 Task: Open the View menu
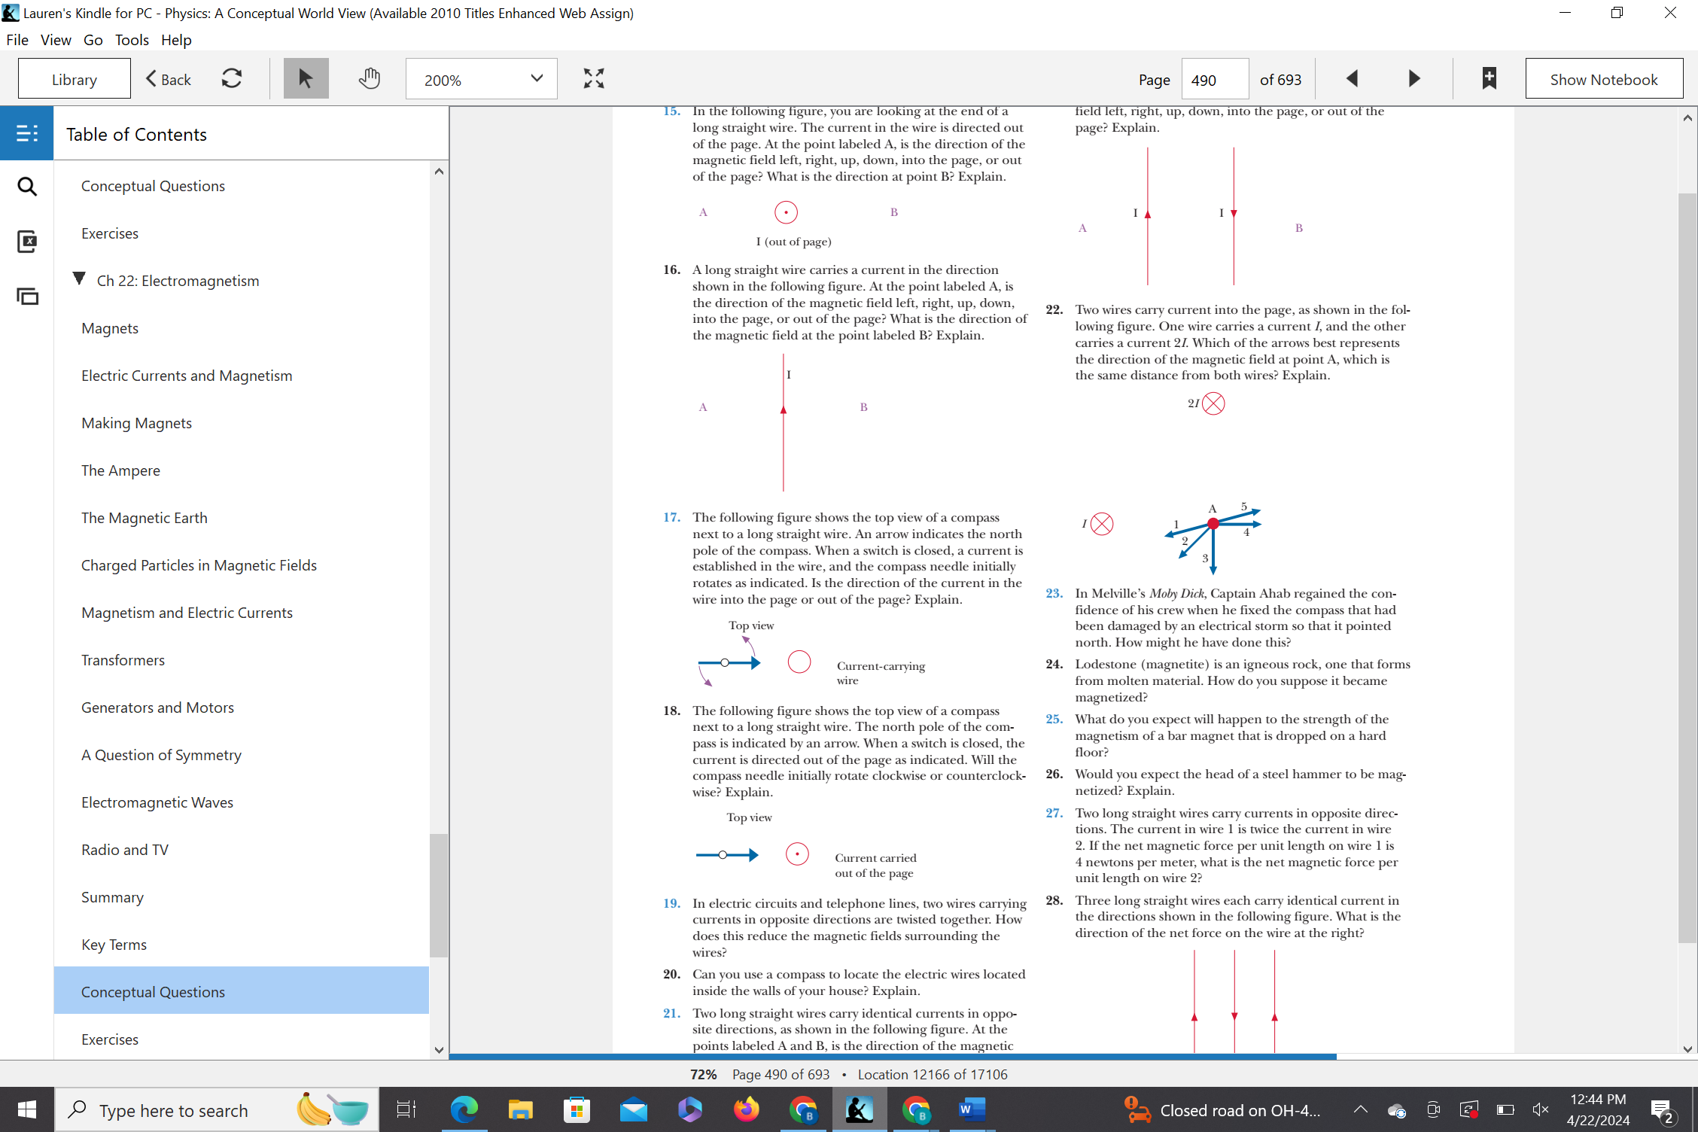point(56,40)
